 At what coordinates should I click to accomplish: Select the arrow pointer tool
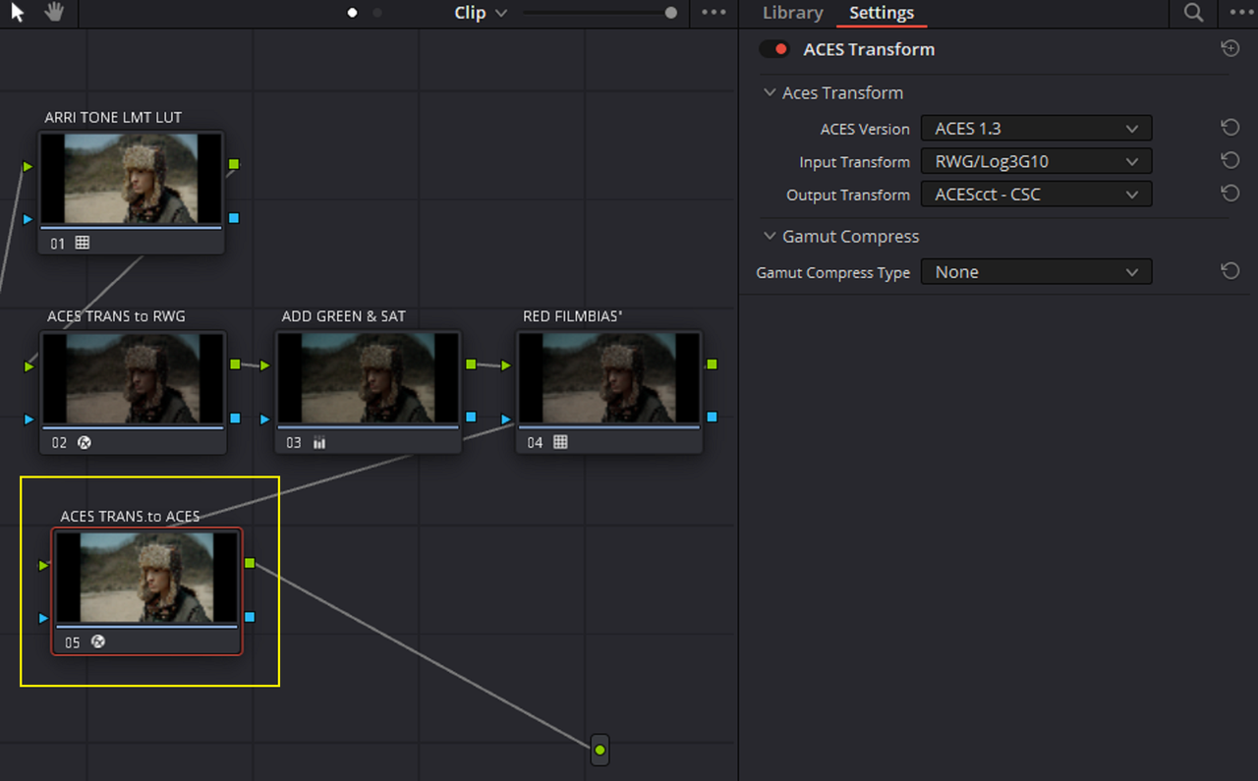click(17, 13)
